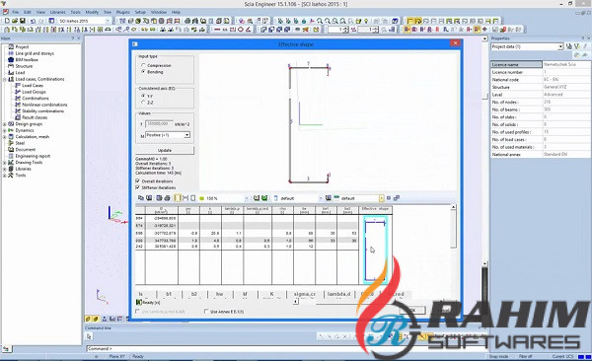This screenshot has height=361, width=592.
Task: Switch to the b1 tab below the table
Action: click(x=169, y=294)
